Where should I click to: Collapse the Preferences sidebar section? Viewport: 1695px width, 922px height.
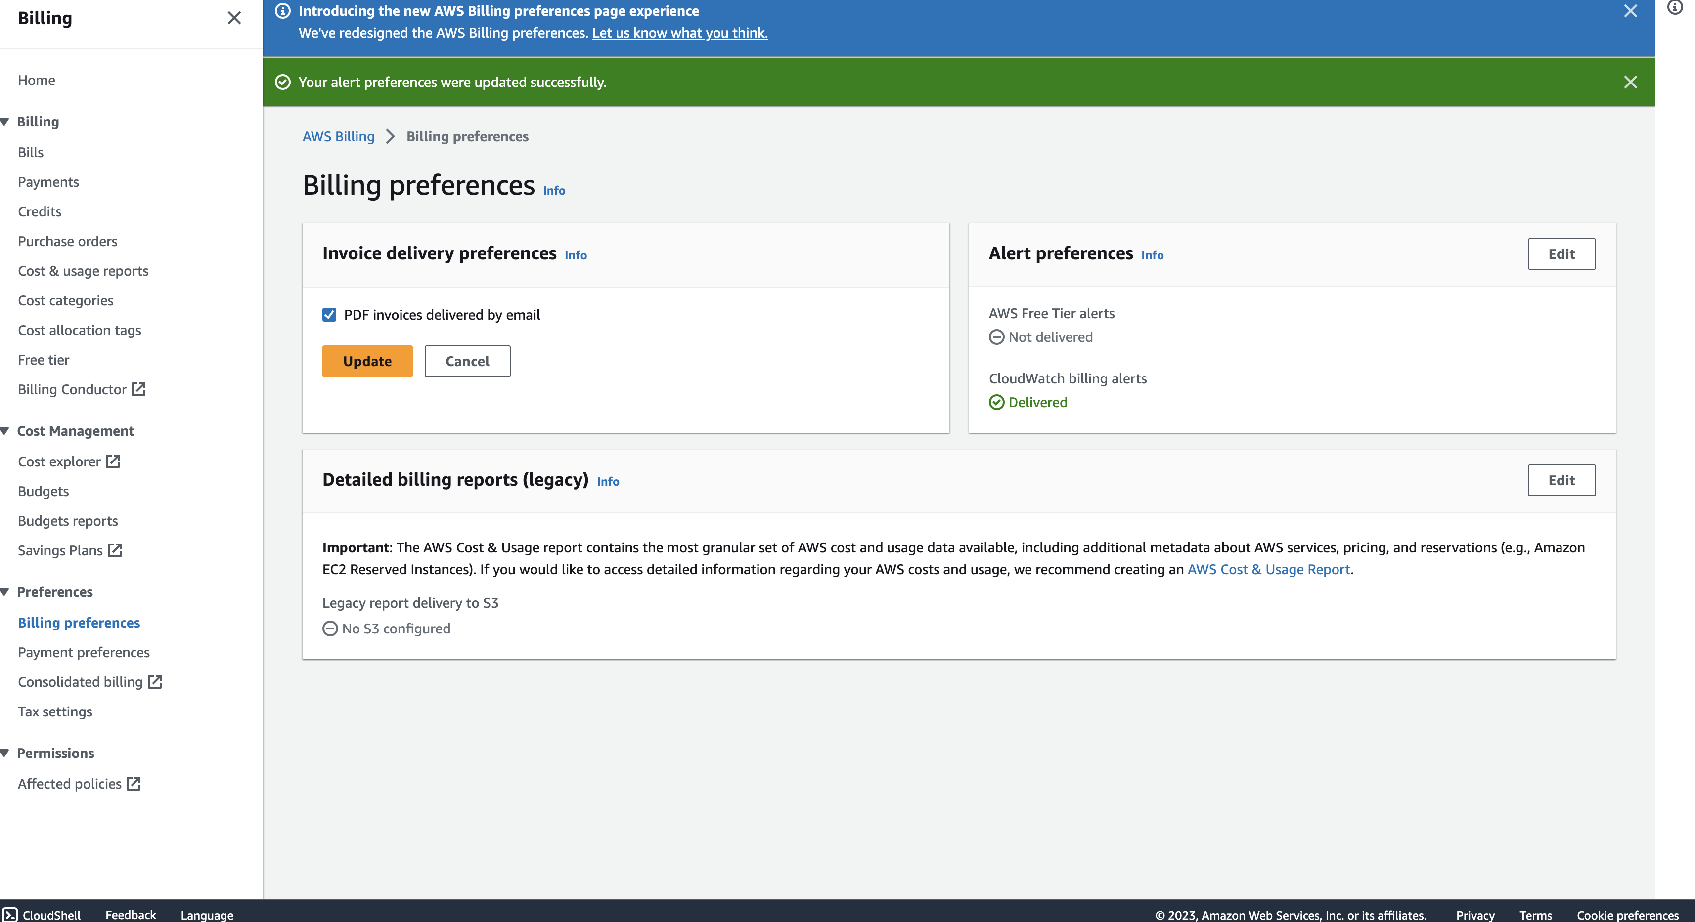tap(5, 592)
